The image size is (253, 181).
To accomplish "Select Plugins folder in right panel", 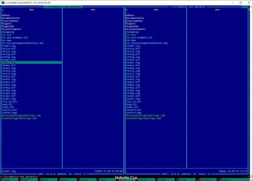I will pyautogui.click(x=131, y=24).
